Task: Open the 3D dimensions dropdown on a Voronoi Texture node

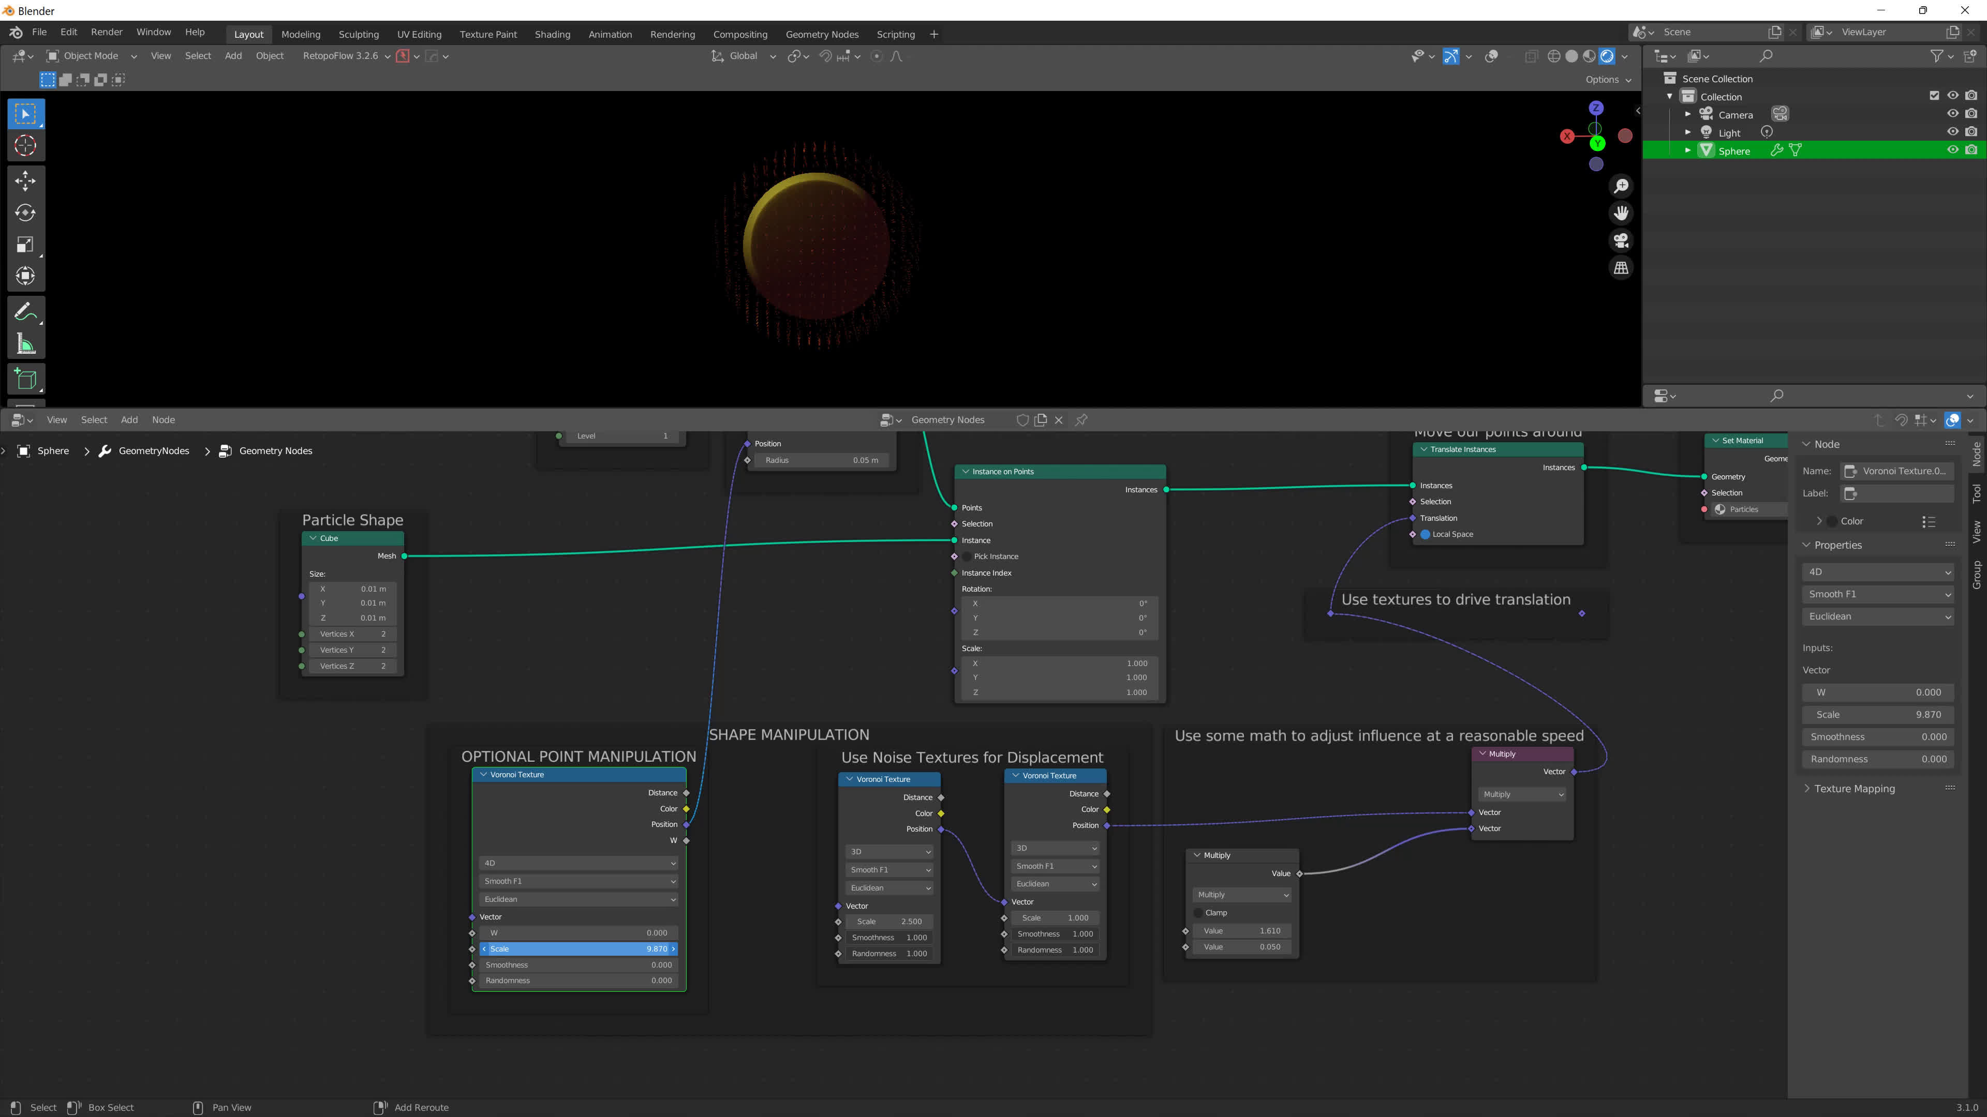Action: (x=888, y=851)
